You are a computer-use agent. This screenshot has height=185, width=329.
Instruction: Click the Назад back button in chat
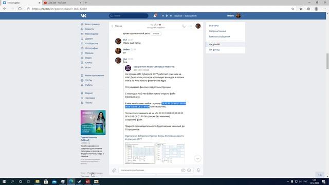tap(117, 26)
